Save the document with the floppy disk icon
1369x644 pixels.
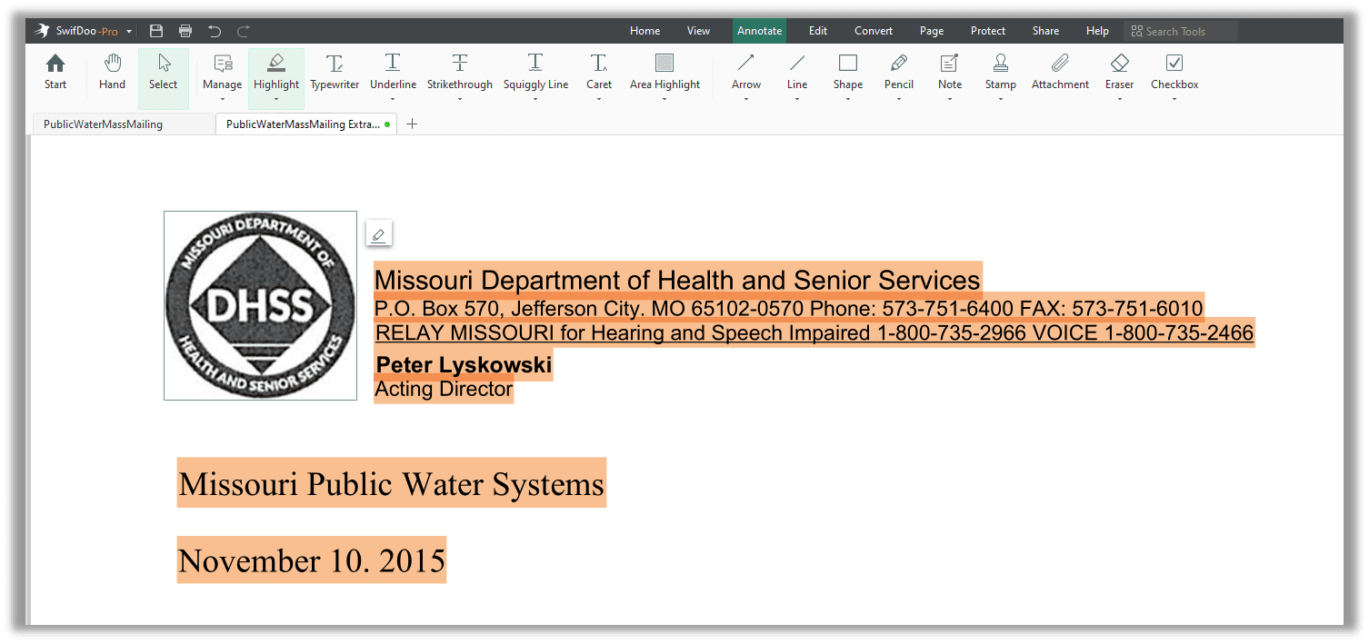click(x=156, y=31)
